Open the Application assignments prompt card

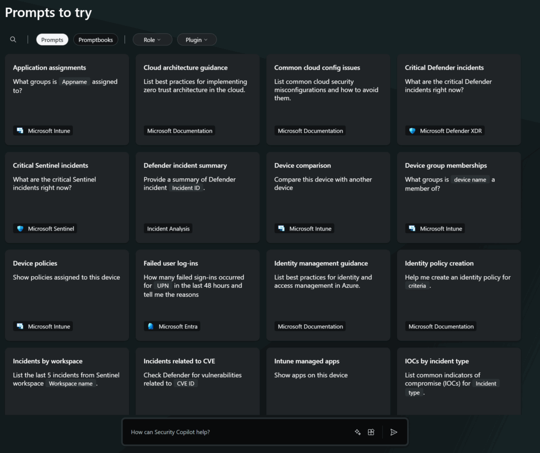point(67,100)
